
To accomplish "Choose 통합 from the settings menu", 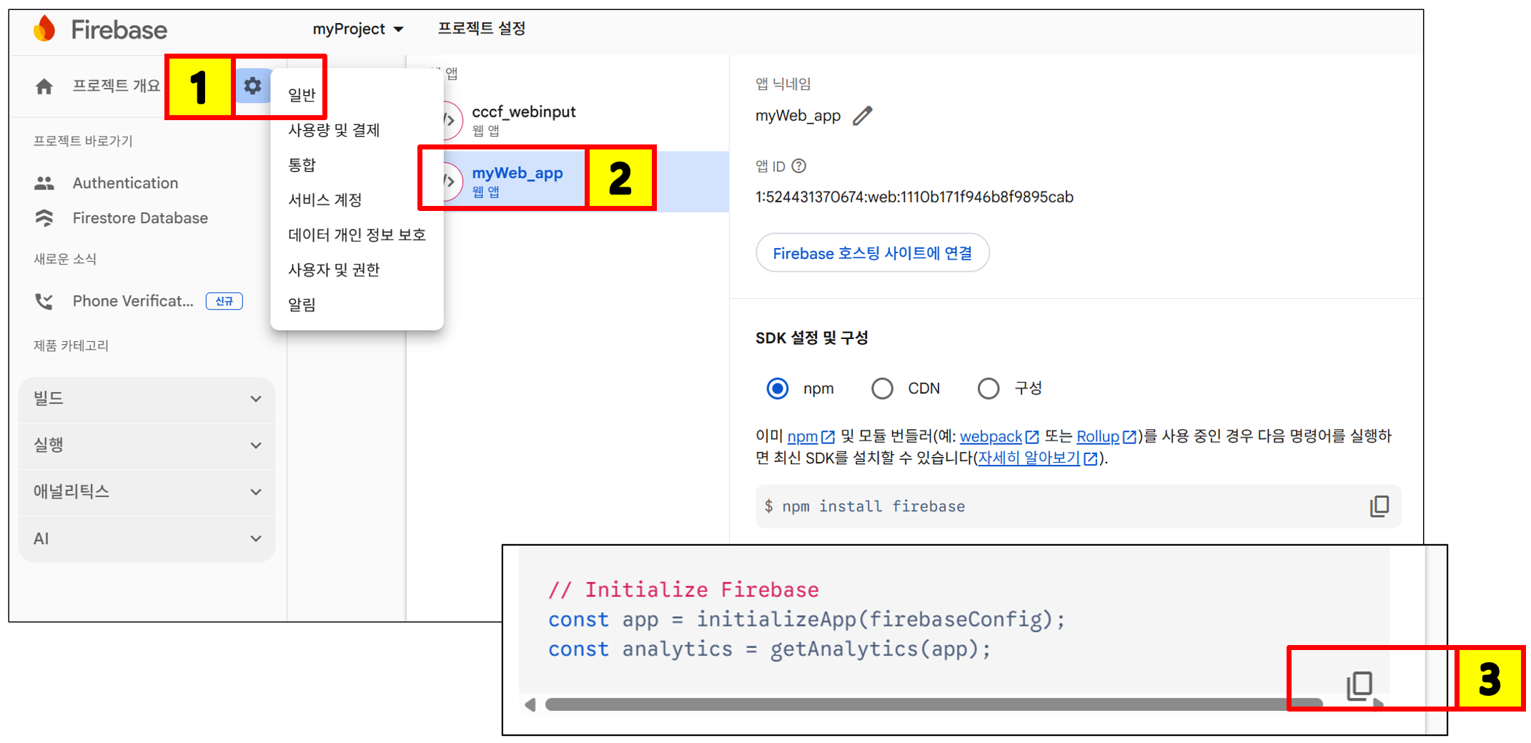I will 302,165.
